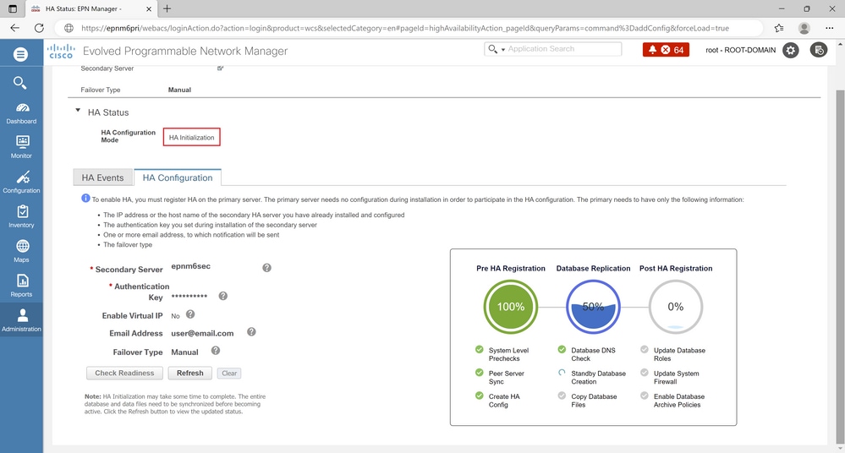The image size is (845, 453).
Task: Close the HA Status browser tab
Action: pyautogui.click(x=149, y=9)
